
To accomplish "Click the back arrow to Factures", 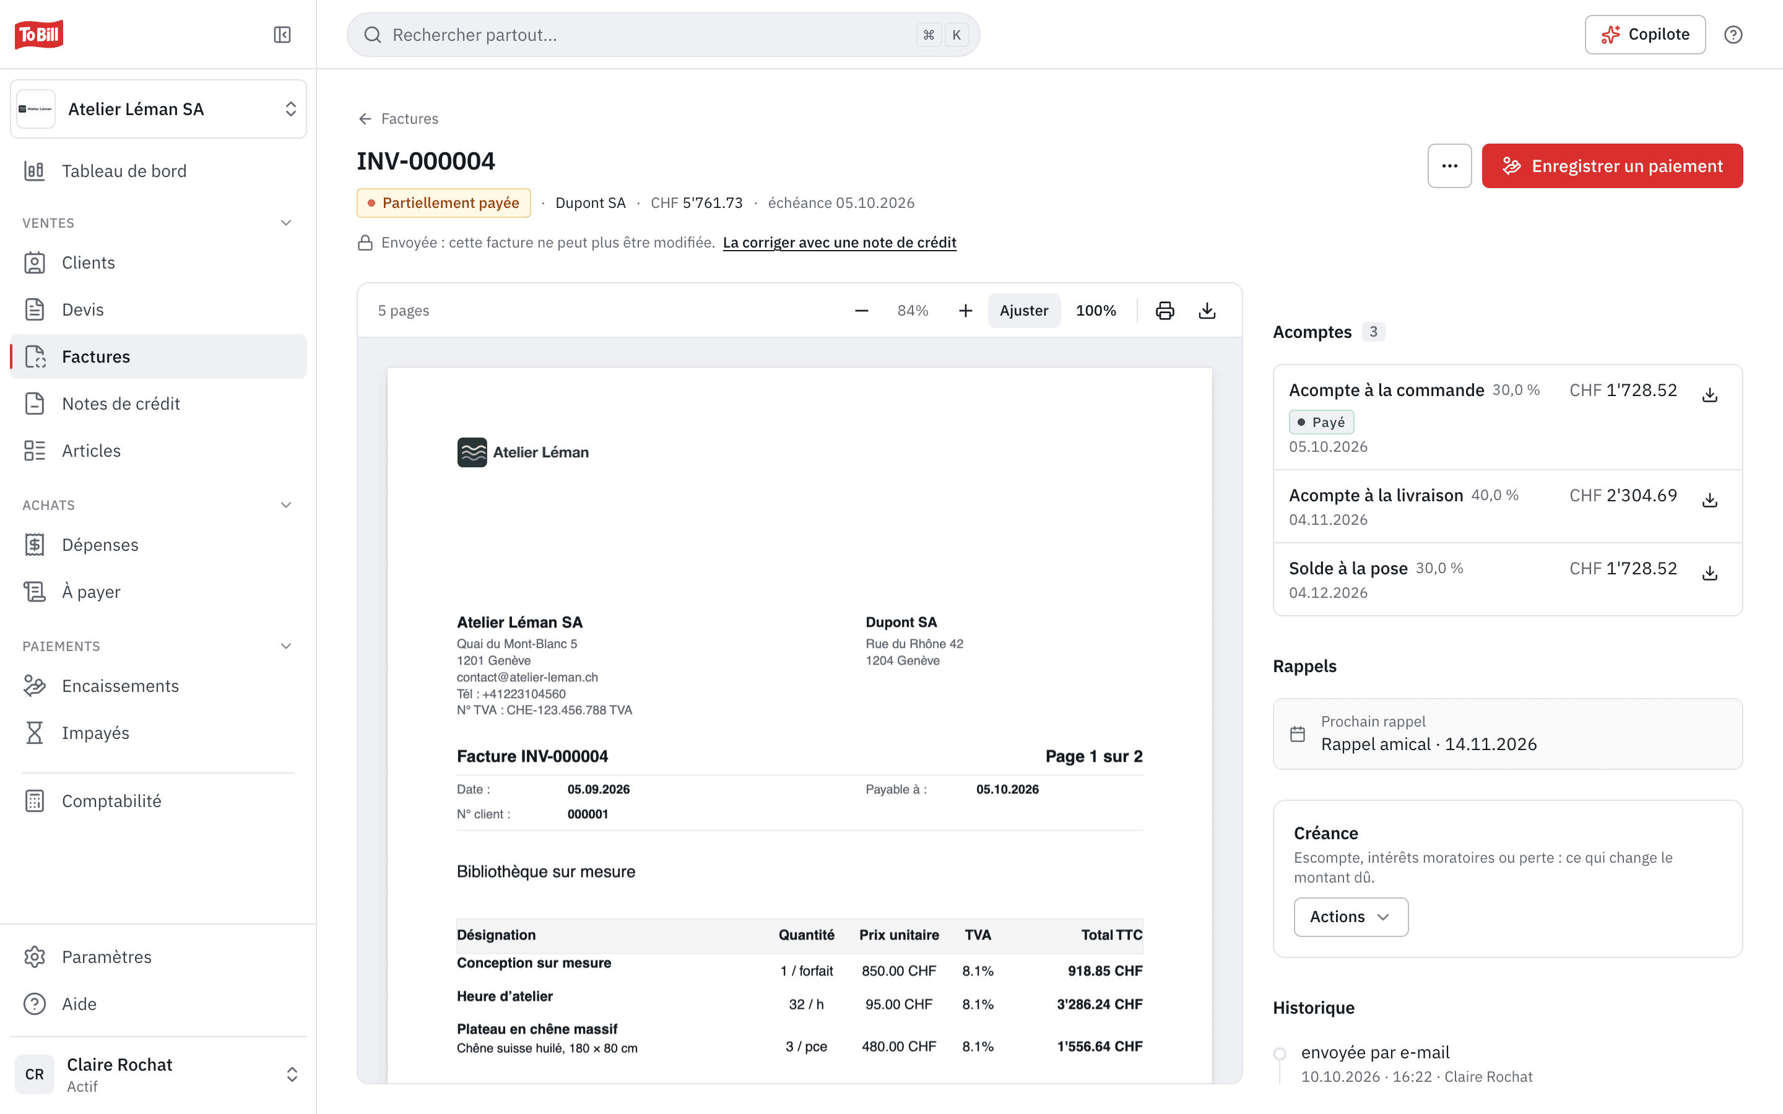I will [x=365, y=119].
